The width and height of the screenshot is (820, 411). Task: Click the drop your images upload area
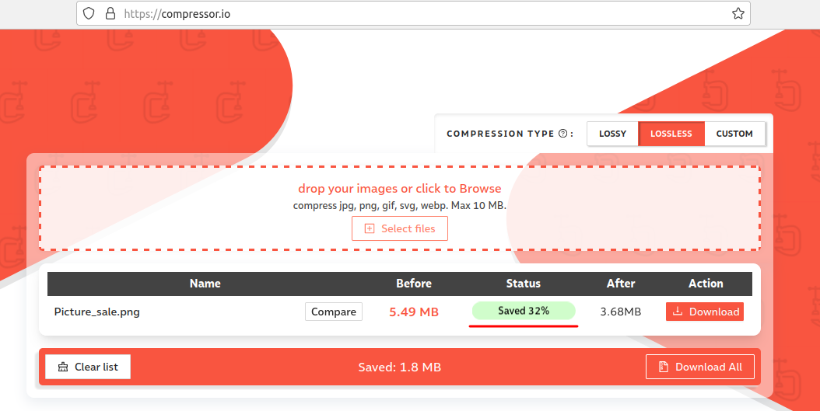click(400, 208)
